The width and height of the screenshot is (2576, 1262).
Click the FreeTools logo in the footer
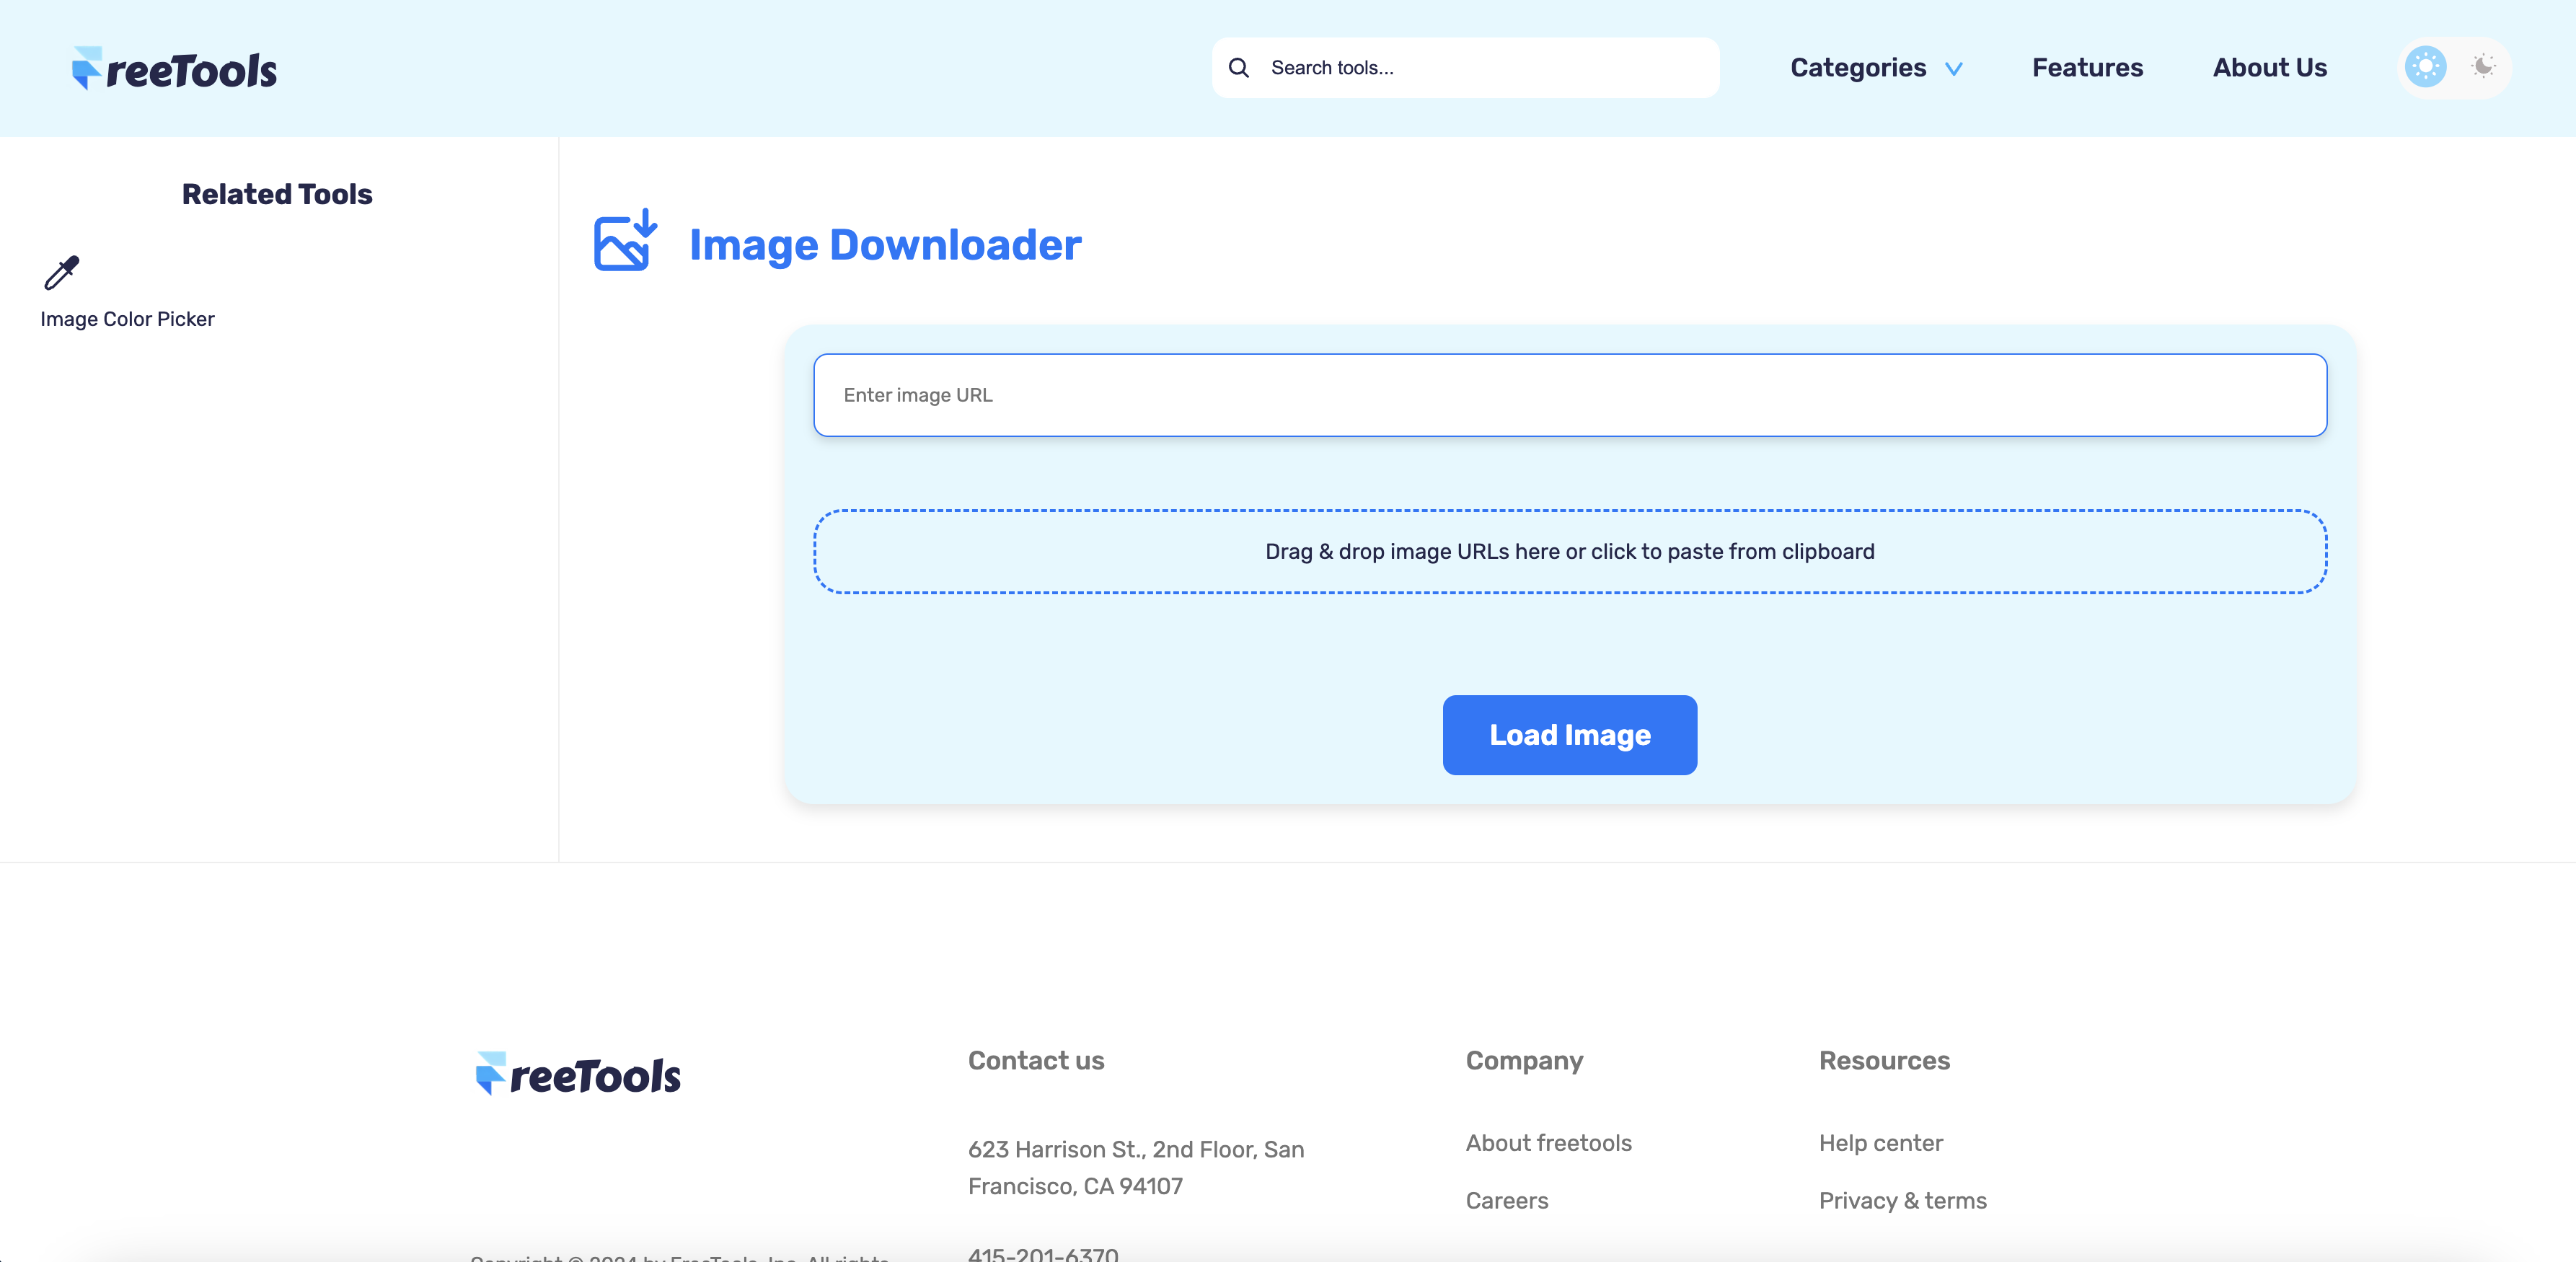577,1073
